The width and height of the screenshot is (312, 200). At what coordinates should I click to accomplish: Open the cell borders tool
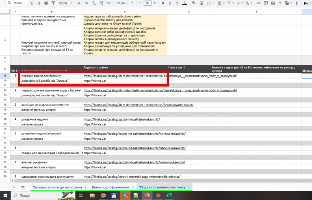201,3
